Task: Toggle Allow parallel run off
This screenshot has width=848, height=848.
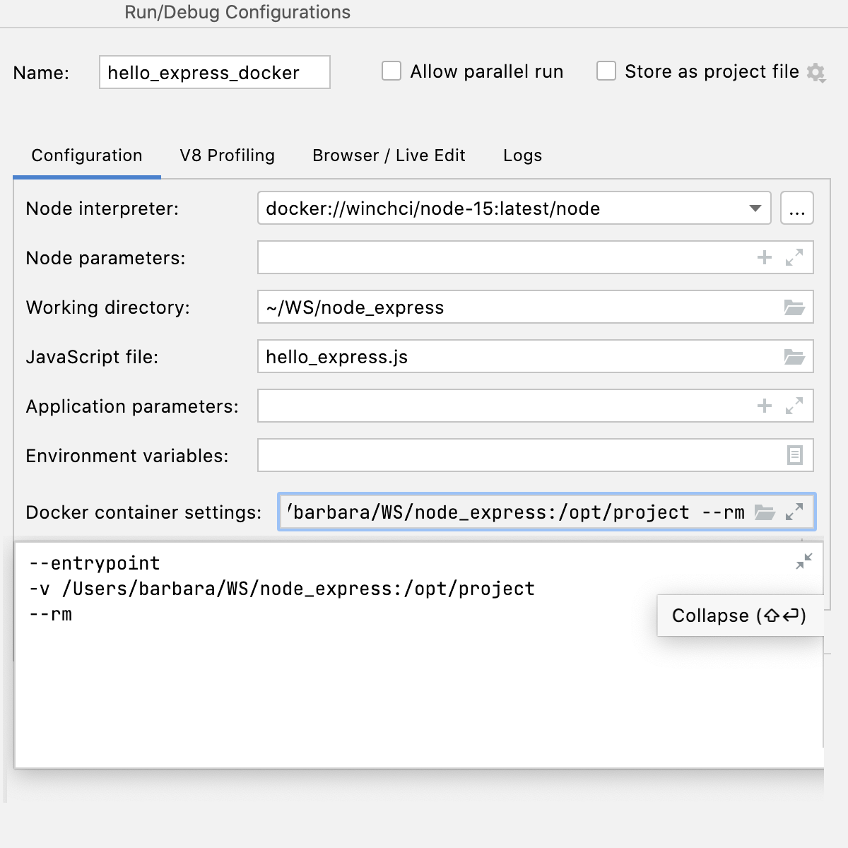Action: [391, 71]
